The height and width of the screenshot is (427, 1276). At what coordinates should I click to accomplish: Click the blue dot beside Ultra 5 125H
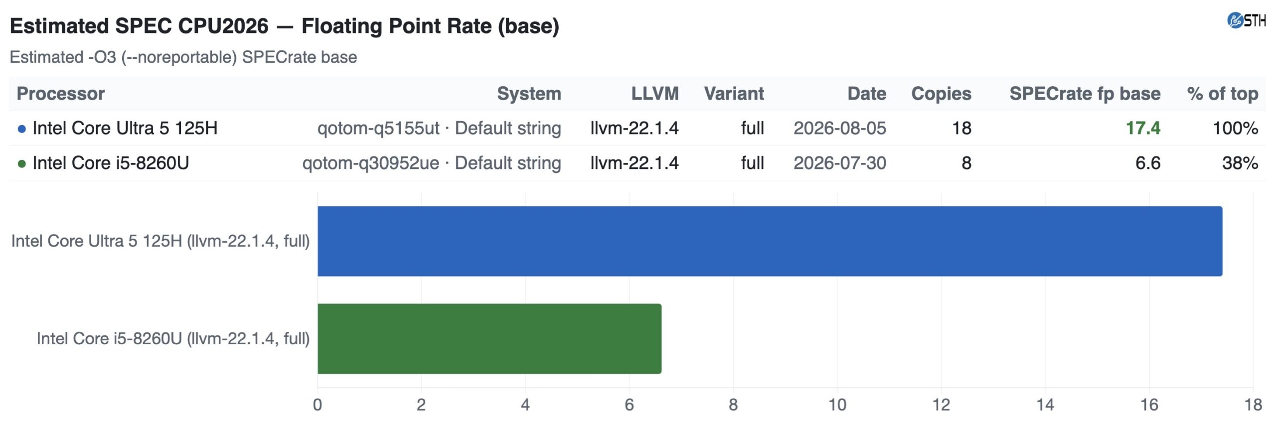(x=21, y=129)
